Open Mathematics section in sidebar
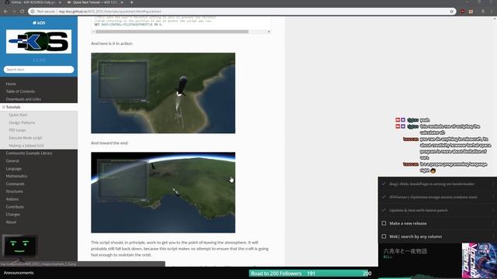Image resolution: width=497 pixels, height=279 pixels. pyautogui.click(x=16, y=176)
